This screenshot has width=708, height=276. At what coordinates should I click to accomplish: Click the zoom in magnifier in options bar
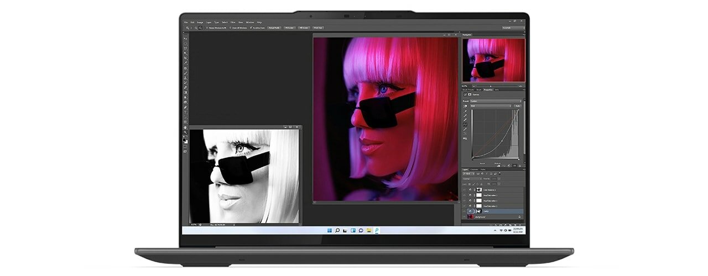point(196,27)
